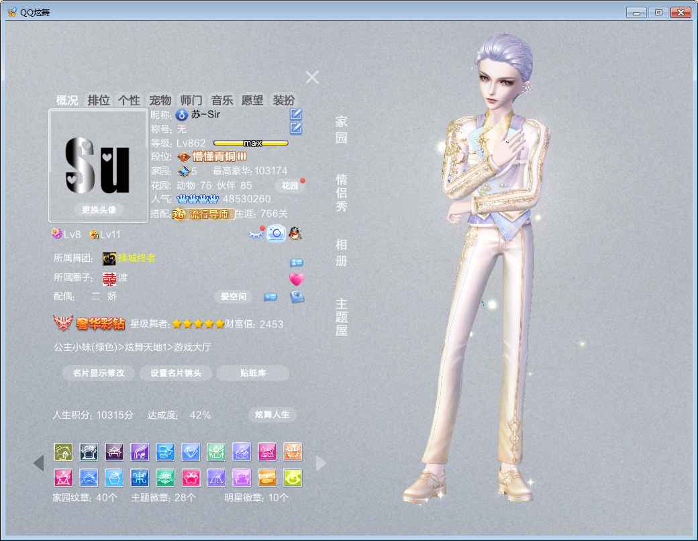Click the dark pavilion badge in top row
Screen dimensions: 698x541
coord(89,452)
